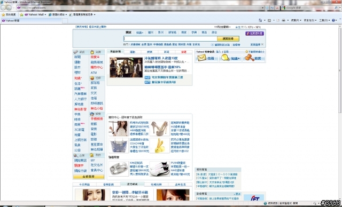
Task: Open the Yahoo mail envelope icon
Action: pos(201,58)
